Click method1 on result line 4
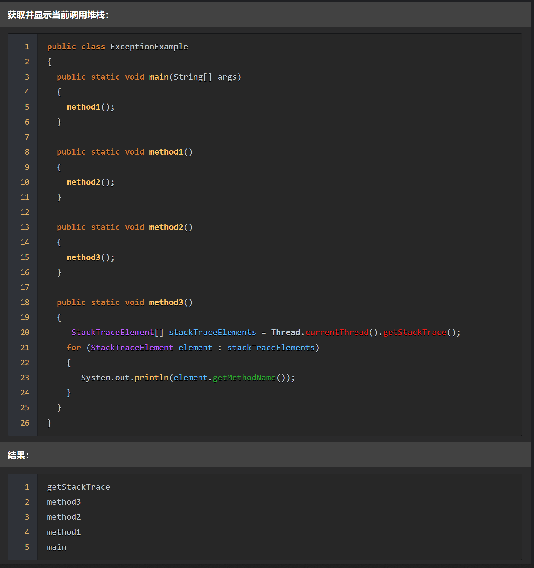This screenshot has width=534, height=568. click(x=64, y=532)
